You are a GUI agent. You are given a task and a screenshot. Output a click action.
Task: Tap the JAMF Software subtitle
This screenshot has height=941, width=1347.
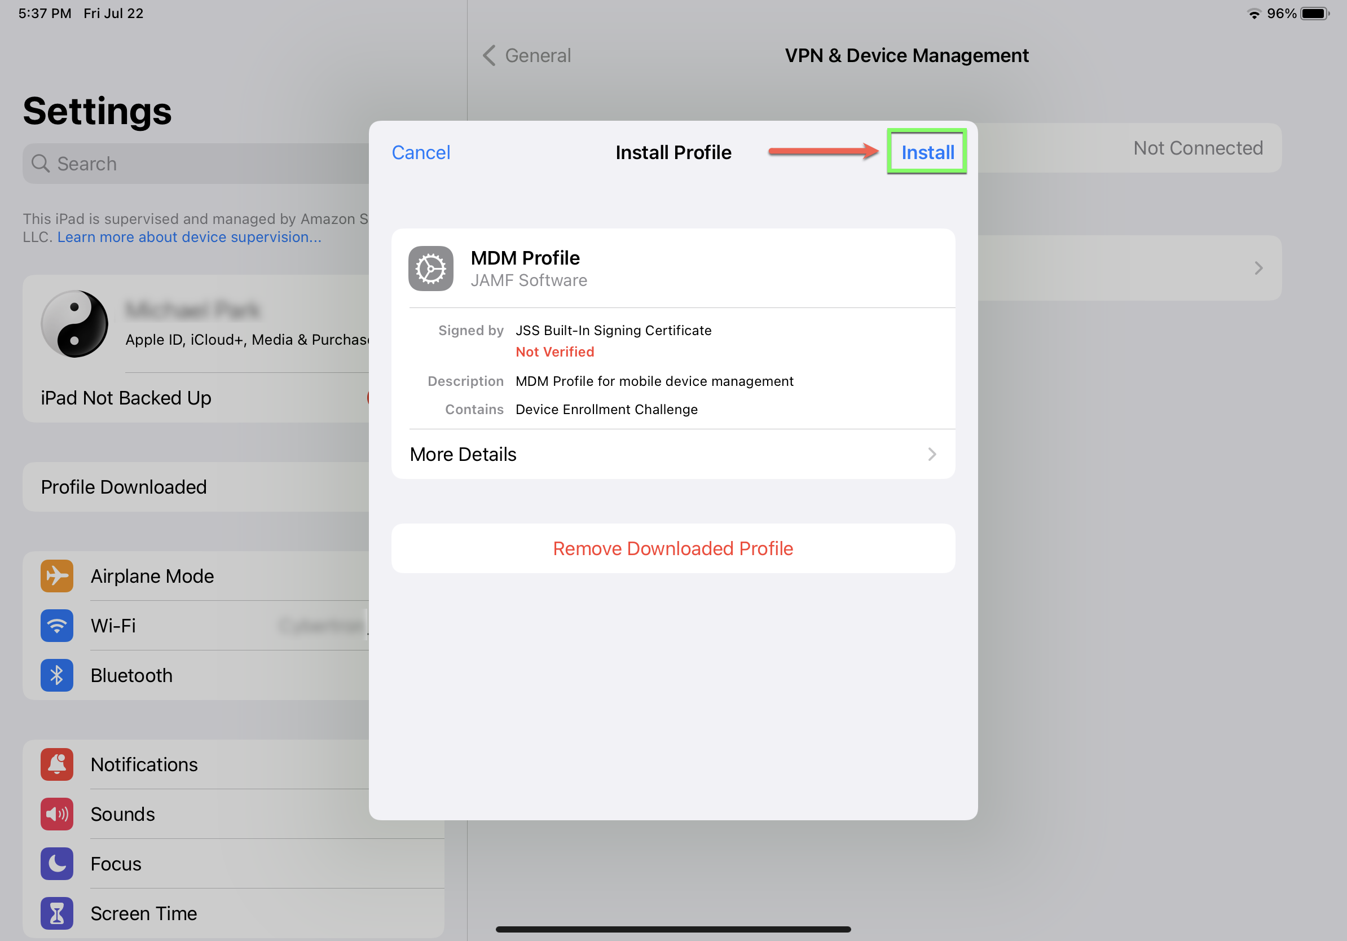(x=529, y=280)
